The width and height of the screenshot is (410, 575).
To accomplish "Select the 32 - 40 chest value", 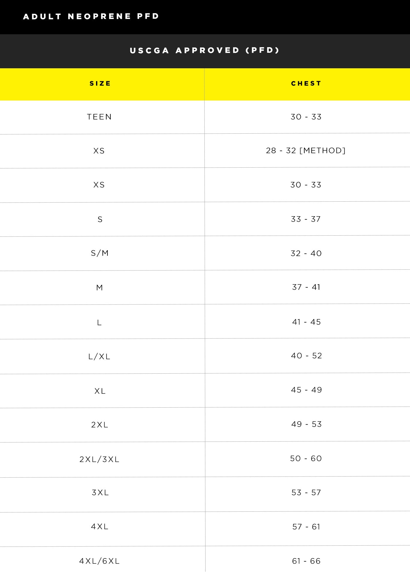I will [306, 254].
